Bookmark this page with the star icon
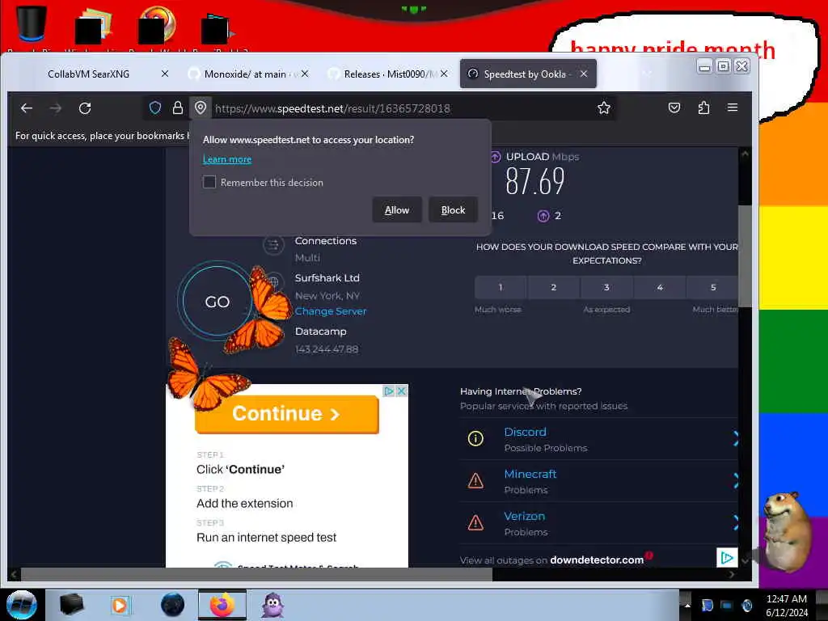 click(603, 108)
